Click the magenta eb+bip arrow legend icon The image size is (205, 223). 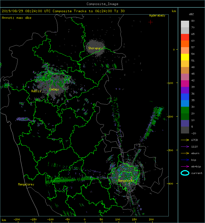point(185,166)
